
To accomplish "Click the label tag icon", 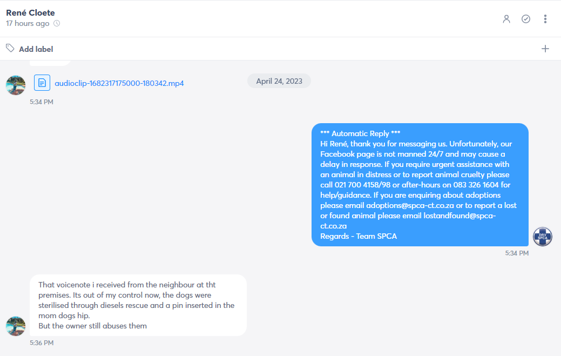I will click(10, 48).
